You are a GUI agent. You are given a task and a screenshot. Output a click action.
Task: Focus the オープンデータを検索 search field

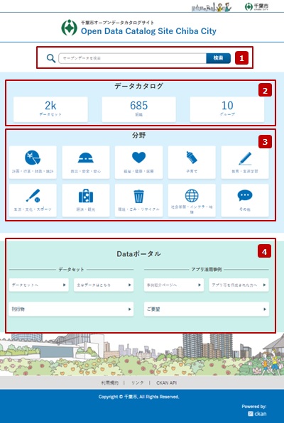click(133, 58)
